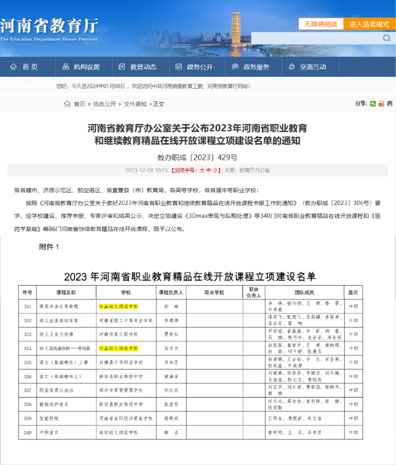Click the blue share icon after Weibo
396x465 pixels.
tap(390, 103)
